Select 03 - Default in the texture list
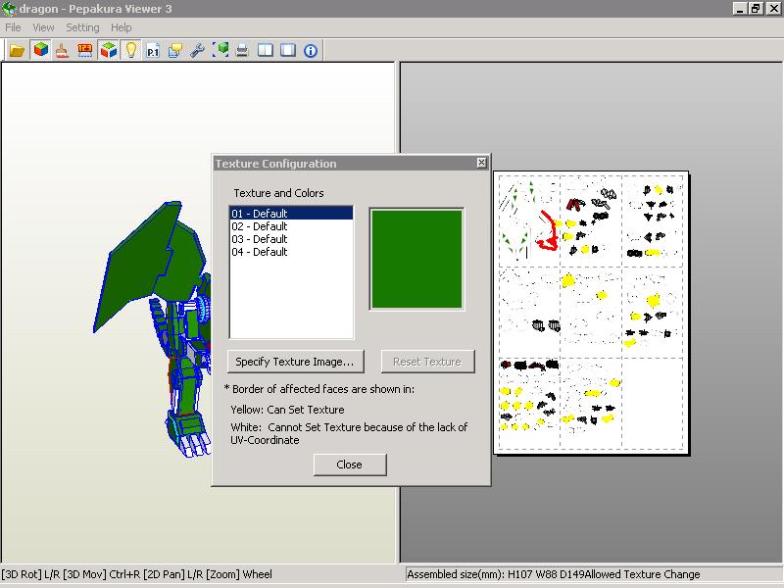The width and height of the screenshot is (784, 588). [259, 238]
